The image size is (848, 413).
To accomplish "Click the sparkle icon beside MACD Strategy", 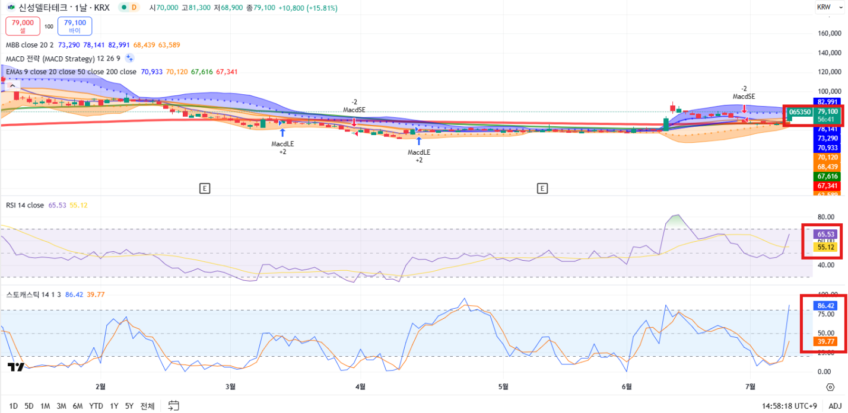I will tap(129, 58).
